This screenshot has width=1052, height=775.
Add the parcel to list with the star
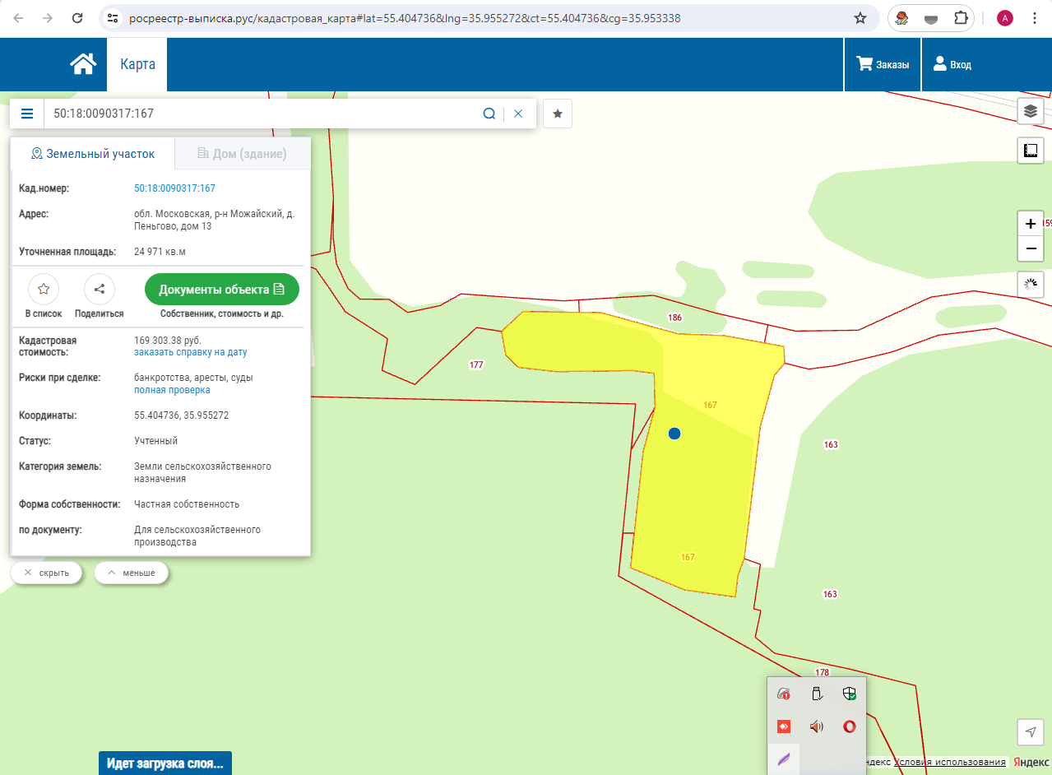[44, 290]
